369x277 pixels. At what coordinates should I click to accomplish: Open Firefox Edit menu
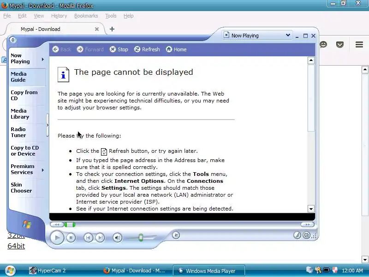(22, 16)
